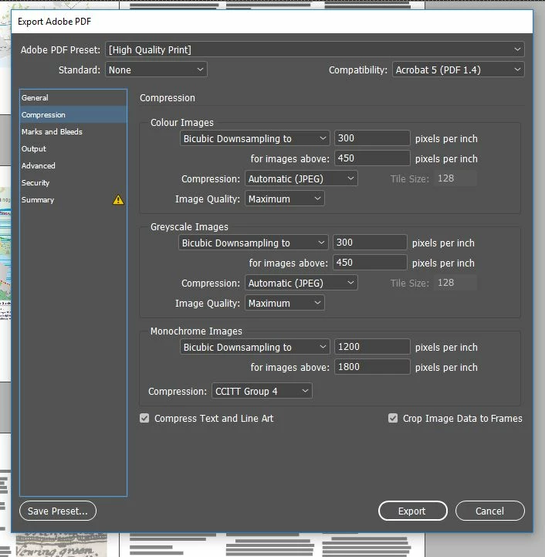Cancel the Export Adobe PDF dialog
545x557 pixels.
click(490, 511)
